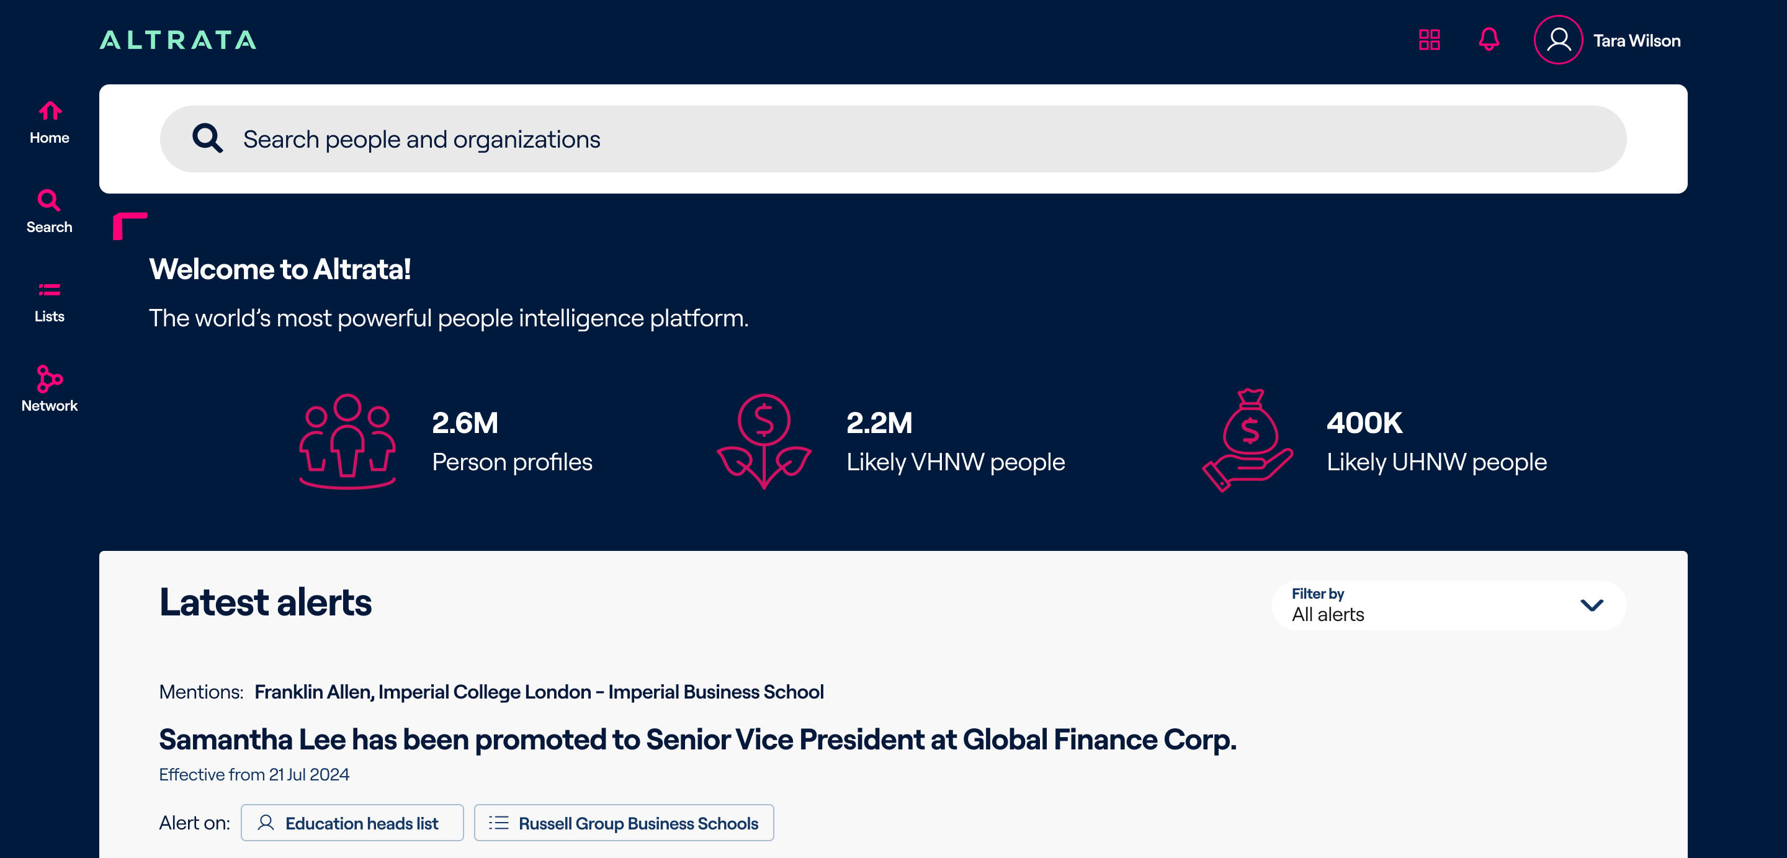Focus the Search people and organizations field
The height and width of the screenshot is (858, 1787).
[902, 140]
